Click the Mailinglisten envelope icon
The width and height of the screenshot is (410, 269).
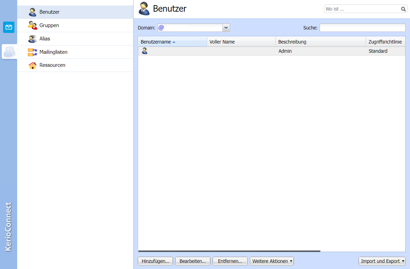click(x=33, y=52)
